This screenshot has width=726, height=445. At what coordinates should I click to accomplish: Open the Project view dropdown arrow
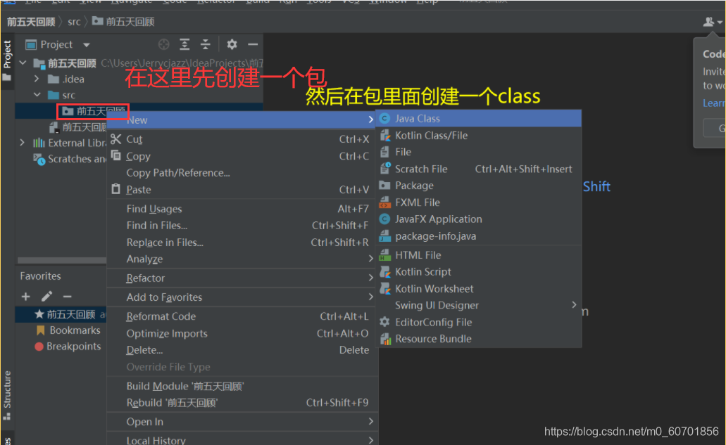[86, 45]
